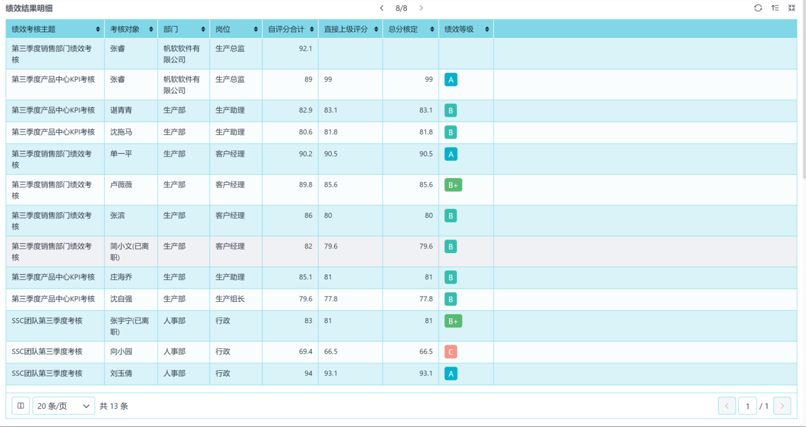Select the name cell 张宇宁(已离职)

130,326
